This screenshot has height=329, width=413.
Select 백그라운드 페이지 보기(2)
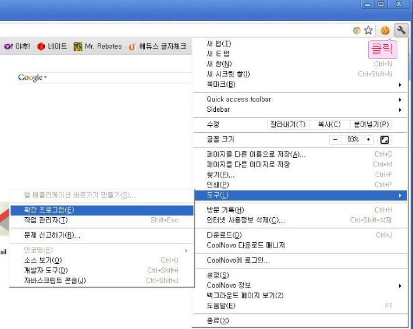click(301, 296)
